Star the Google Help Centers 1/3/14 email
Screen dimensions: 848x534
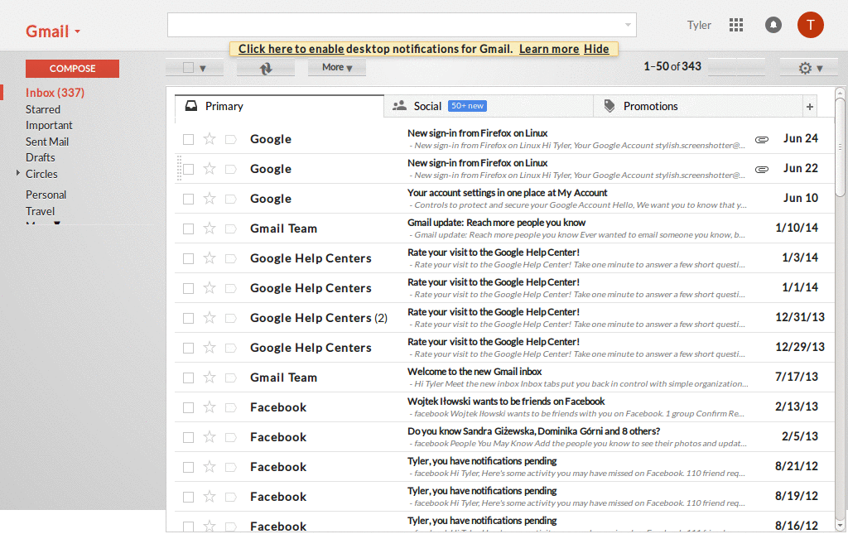pos(210,257)
